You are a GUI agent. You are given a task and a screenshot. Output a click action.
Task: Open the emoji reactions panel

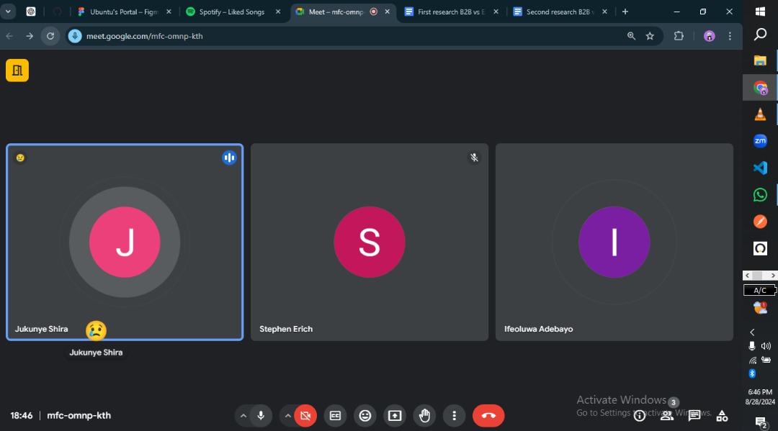point(365,415)
